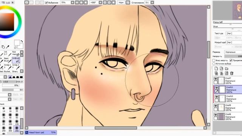This screenshot has width=242, height=136.
Task: Toggle the Фикс непр-ть checkbox
Action: coord(214,60)
